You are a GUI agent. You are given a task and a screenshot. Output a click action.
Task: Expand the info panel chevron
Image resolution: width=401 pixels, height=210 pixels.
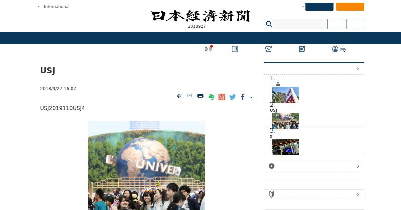point(358,166)
